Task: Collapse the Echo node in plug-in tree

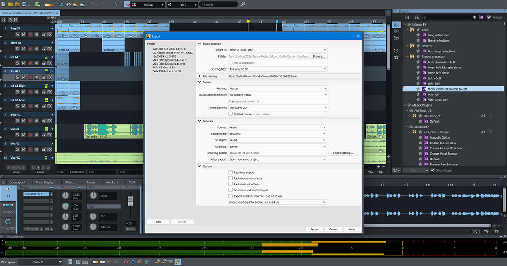Action: click(x=408, y=30)
